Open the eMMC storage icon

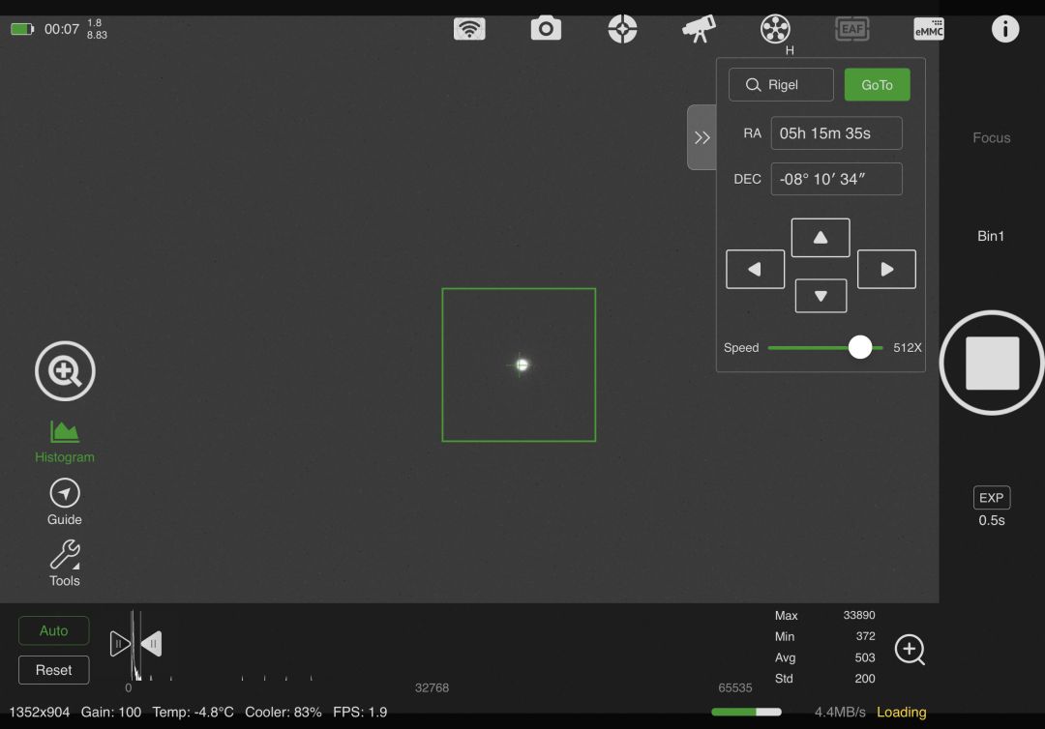929,29
